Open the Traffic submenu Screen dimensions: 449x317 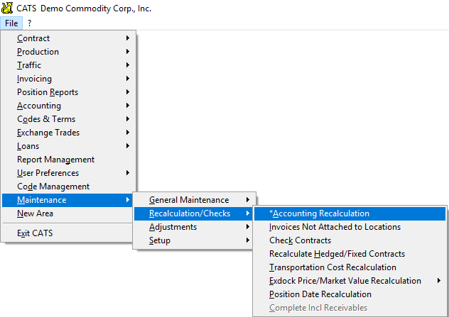click(67, 65)
